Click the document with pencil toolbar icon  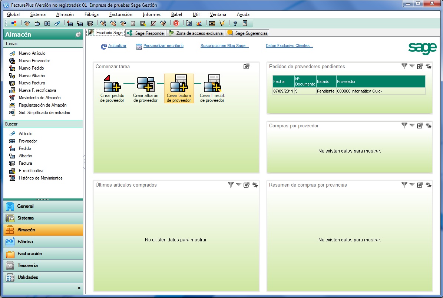tap(143, 23)
